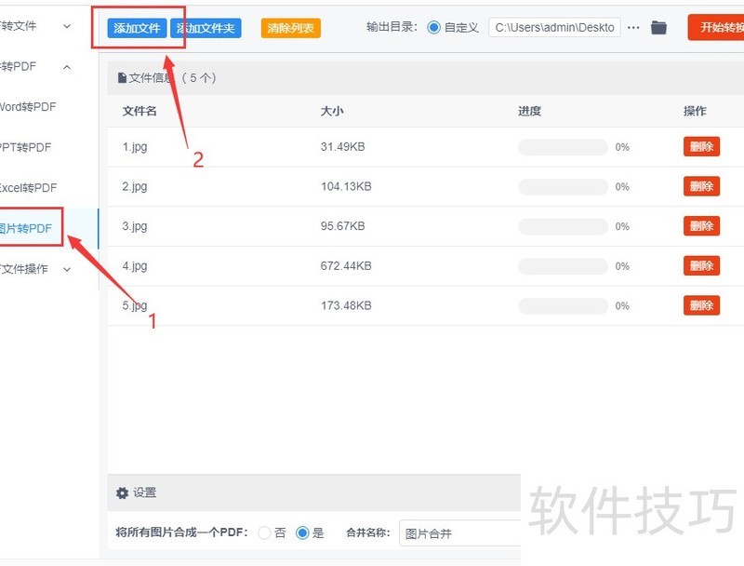Expand the 转文件 sidebar section
The width and height of the screenshot is (744, 566).
(66, 26)
